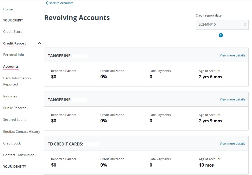Navigate to Home

pyautogui.click(x=8, y=9)
